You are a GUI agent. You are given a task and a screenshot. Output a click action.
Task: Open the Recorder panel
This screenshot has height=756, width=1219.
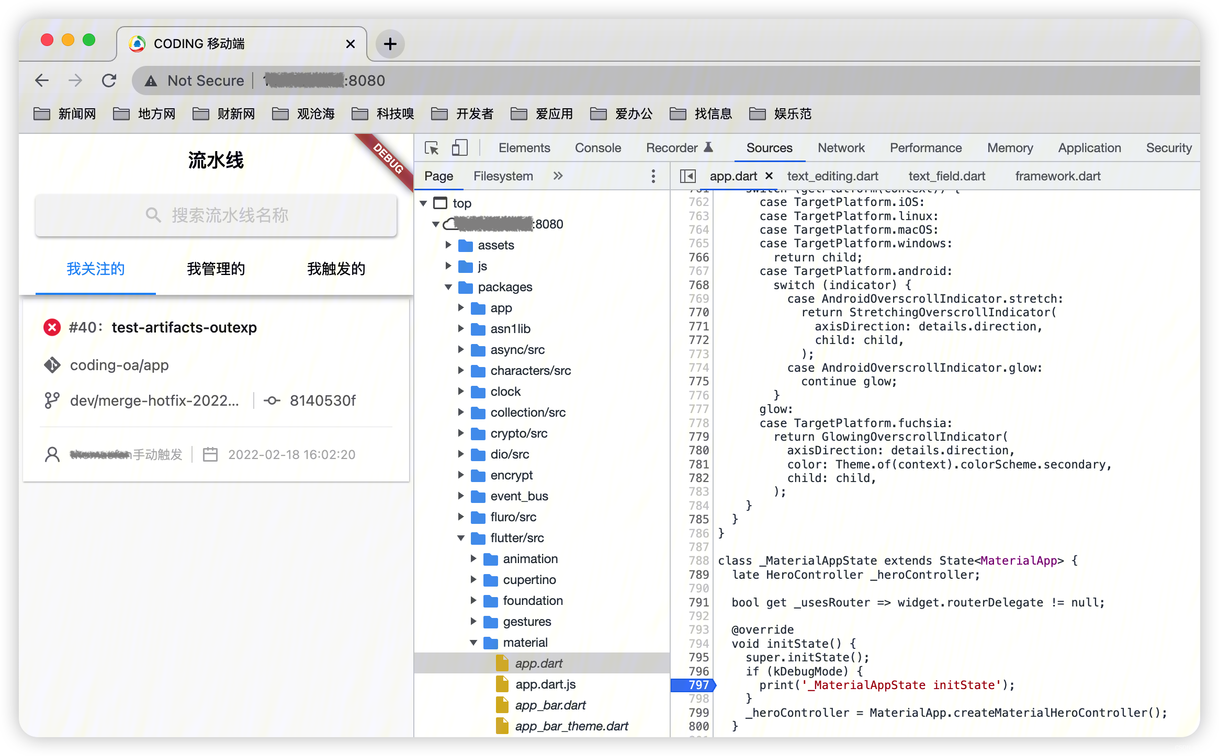point(679,148)
